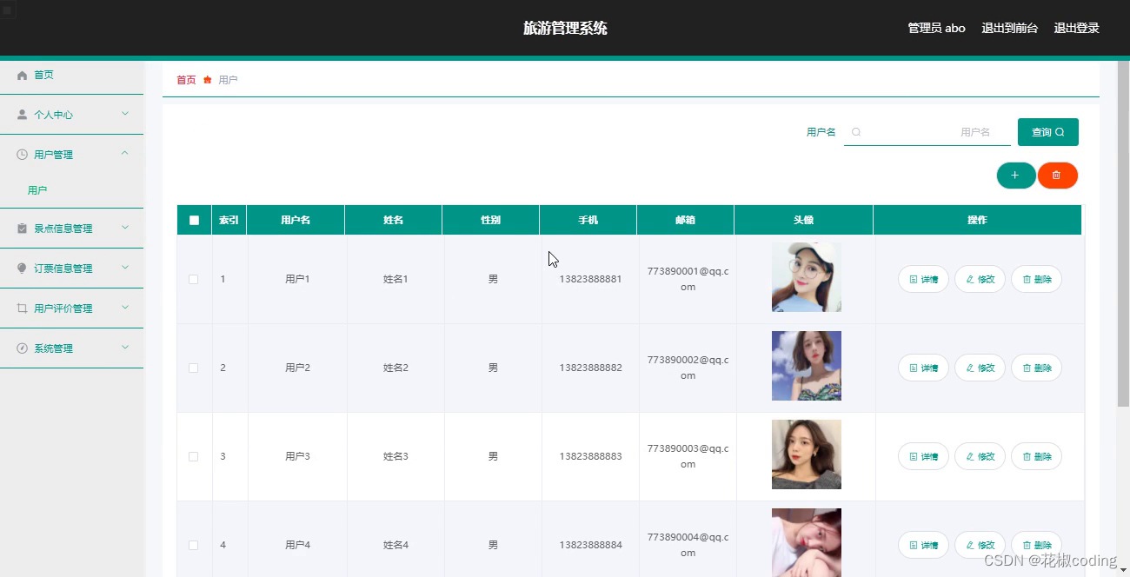Image resolution: width=1130 pixels, height=577 pixels.
Task: Open 详情 for 用户1
Action: pos(923,280)
